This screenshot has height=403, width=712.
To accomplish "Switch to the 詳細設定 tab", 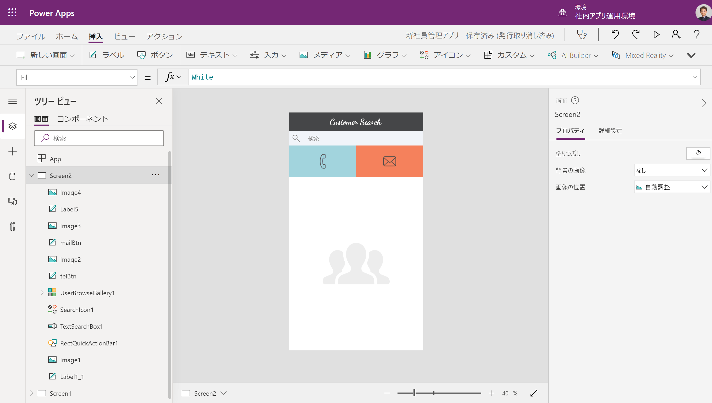I will pyautogui.click(x=610, y=131).
